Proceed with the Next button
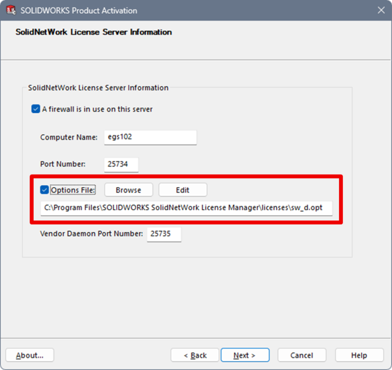 (245, 355)
